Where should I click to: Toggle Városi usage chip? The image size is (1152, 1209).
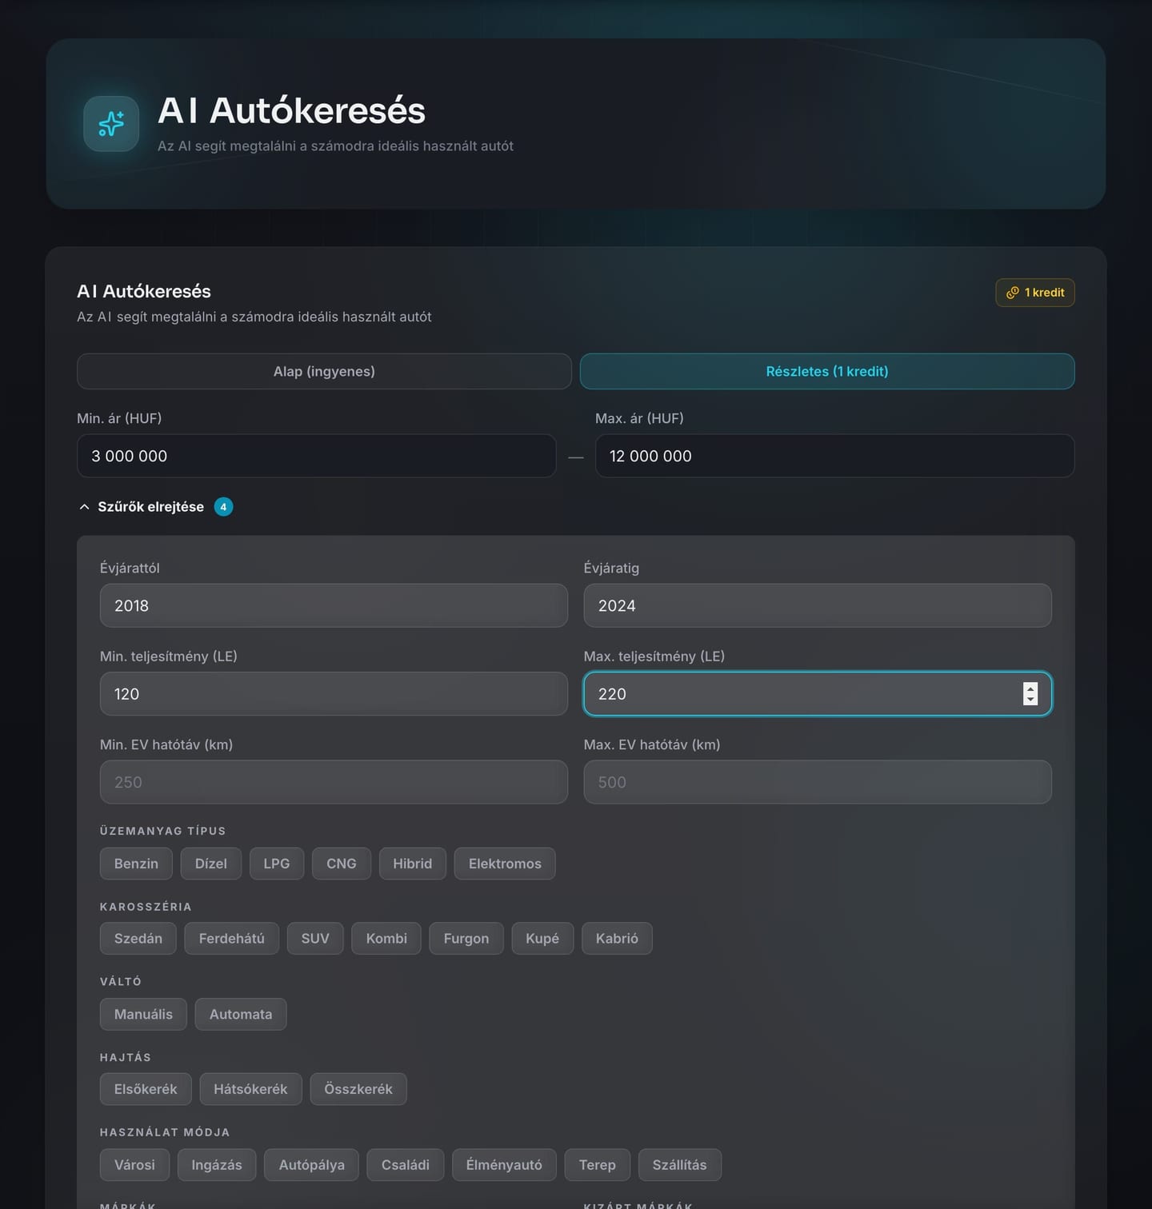tap(134, 1165)
